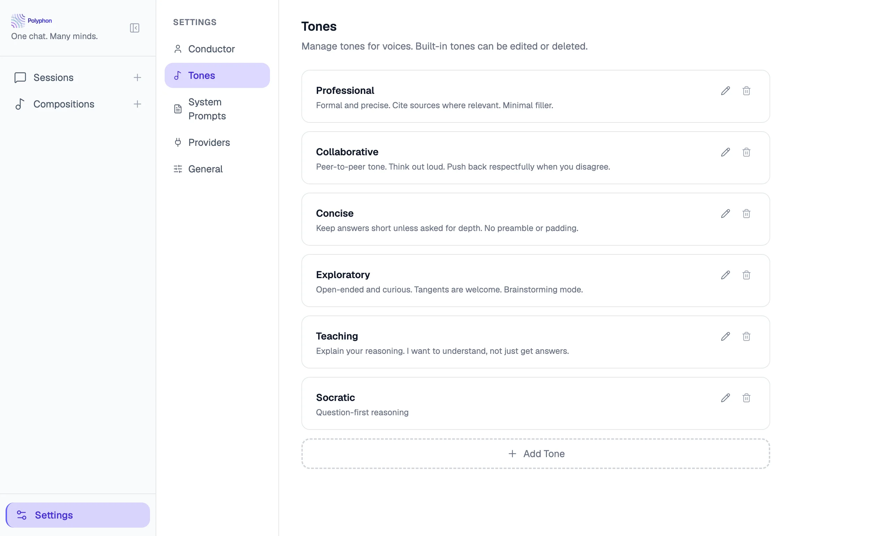Collapse the left sidebar panel
Screen dimensions: 893x536
[134, 28]
